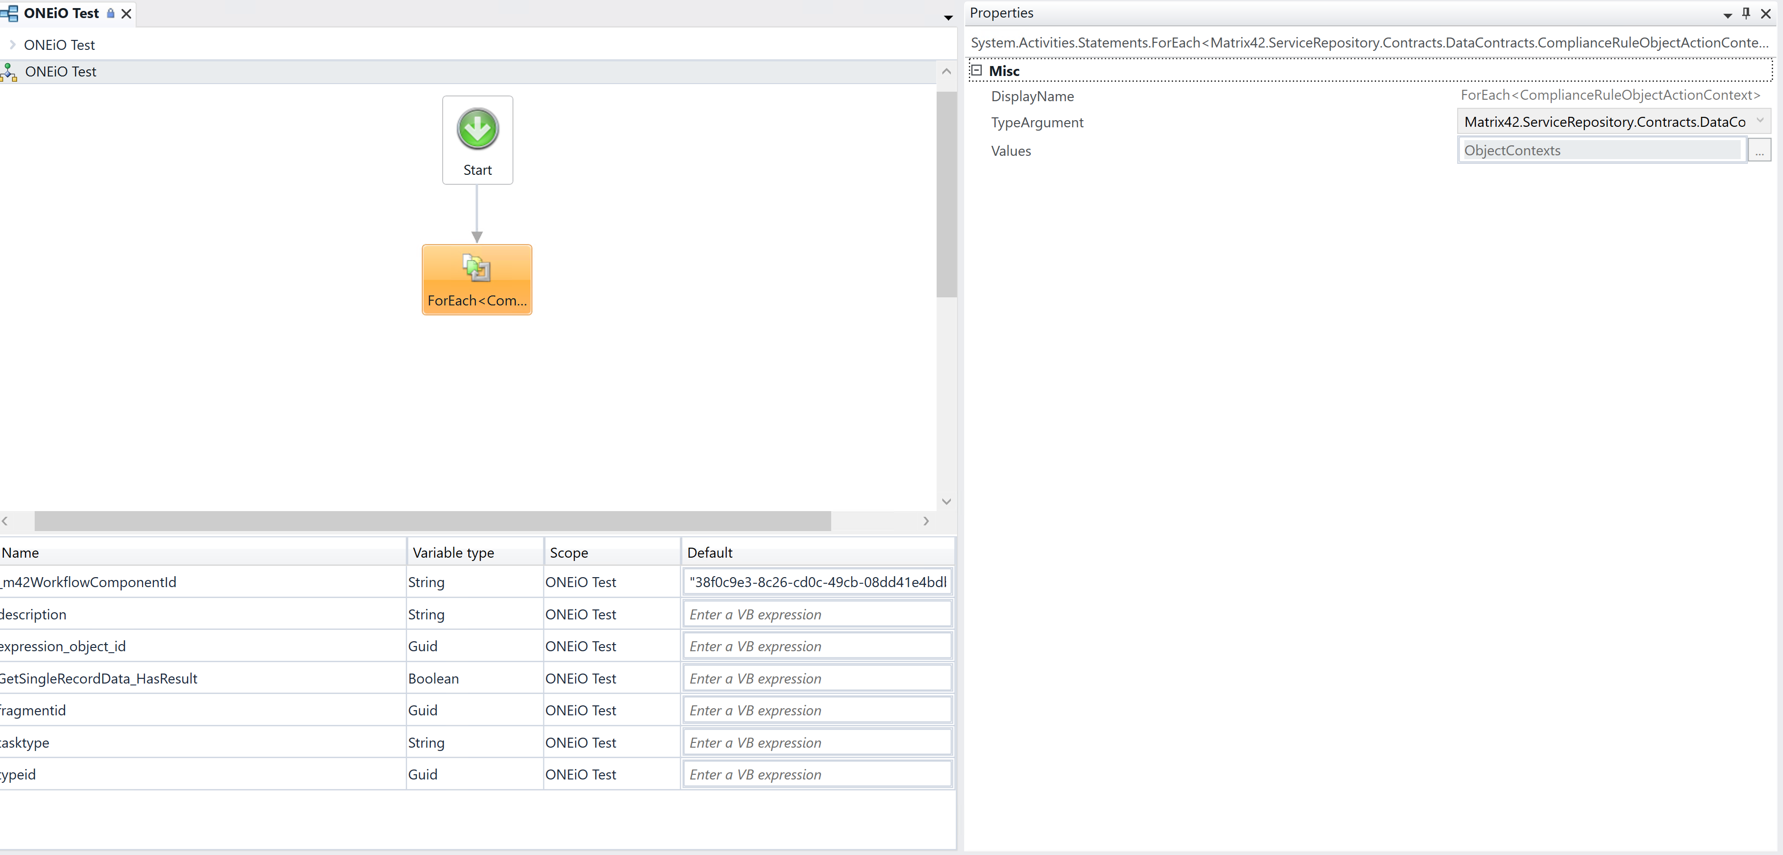The image size is (1783, 855).
Task: Click default expression field for typeid
Action: (817, 774)
